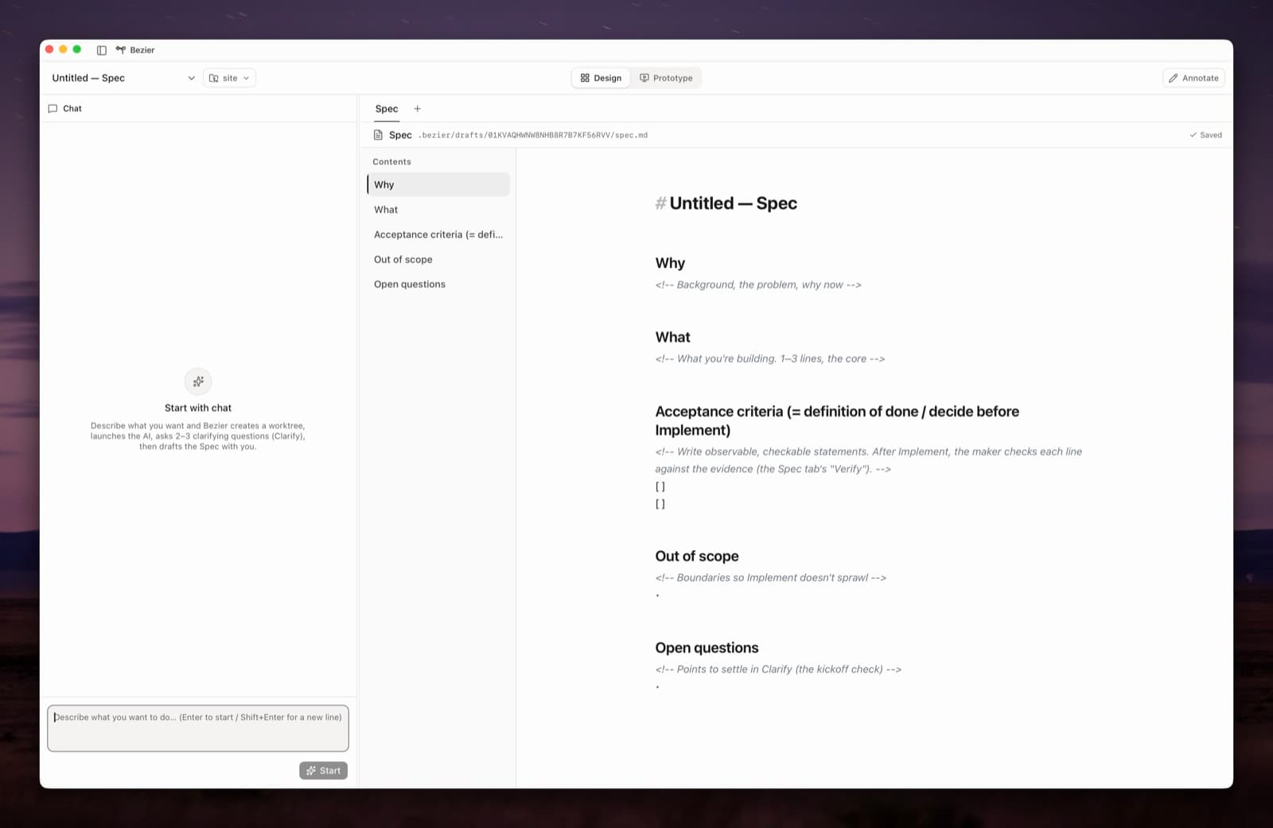Click the What heading in document
Viewport: 1273px width, 828px height.
673,338
